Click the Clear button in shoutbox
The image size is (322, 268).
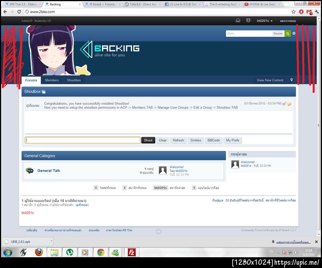(163, 140)
